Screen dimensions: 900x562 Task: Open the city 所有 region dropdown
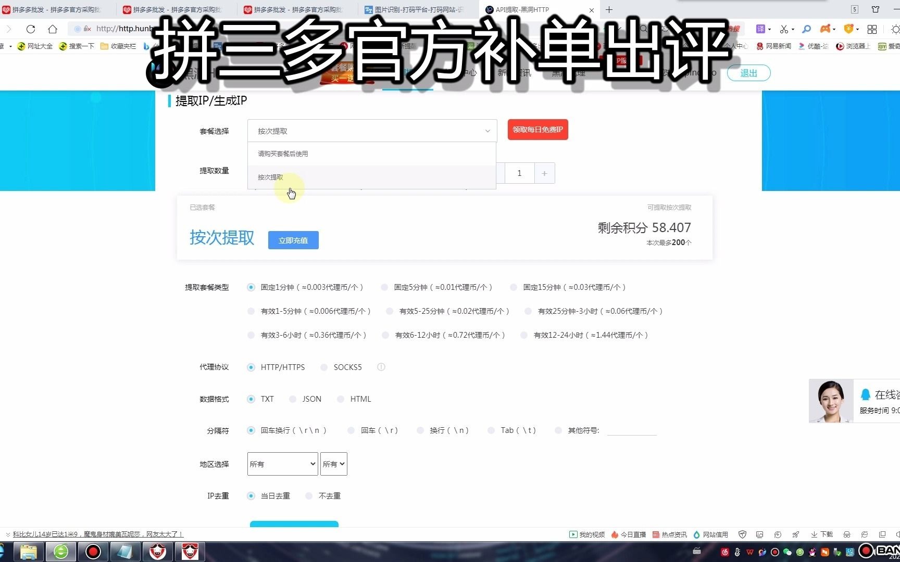coord(334,464)
